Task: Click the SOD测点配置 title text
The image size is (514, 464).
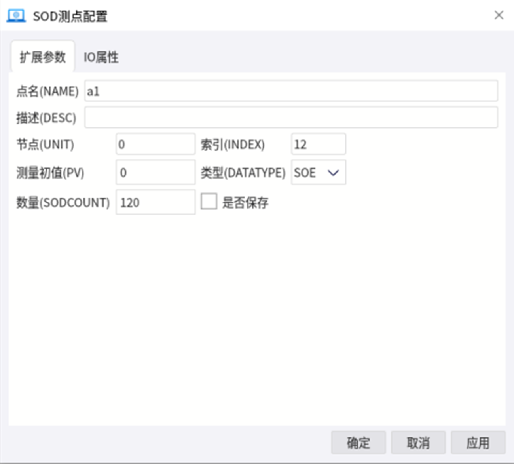Action: 70,16
